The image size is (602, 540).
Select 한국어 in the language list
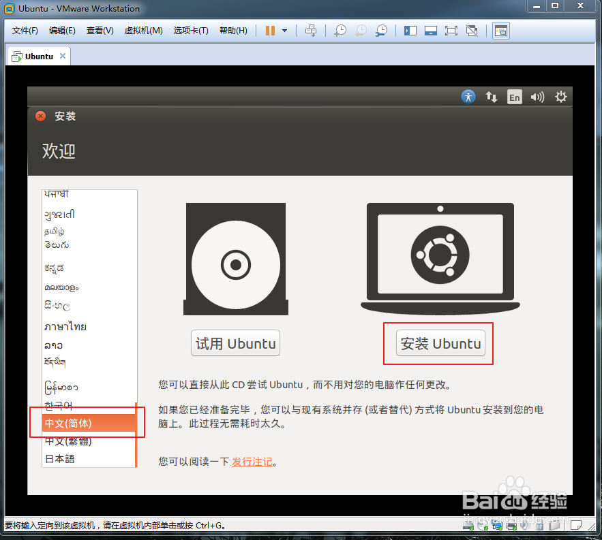89,406
